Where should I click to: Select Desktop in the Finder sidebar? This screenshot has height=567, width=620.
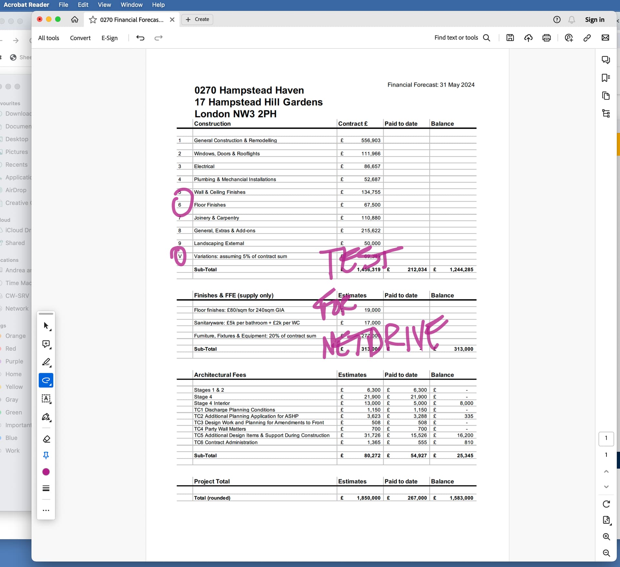click(16, 139)
